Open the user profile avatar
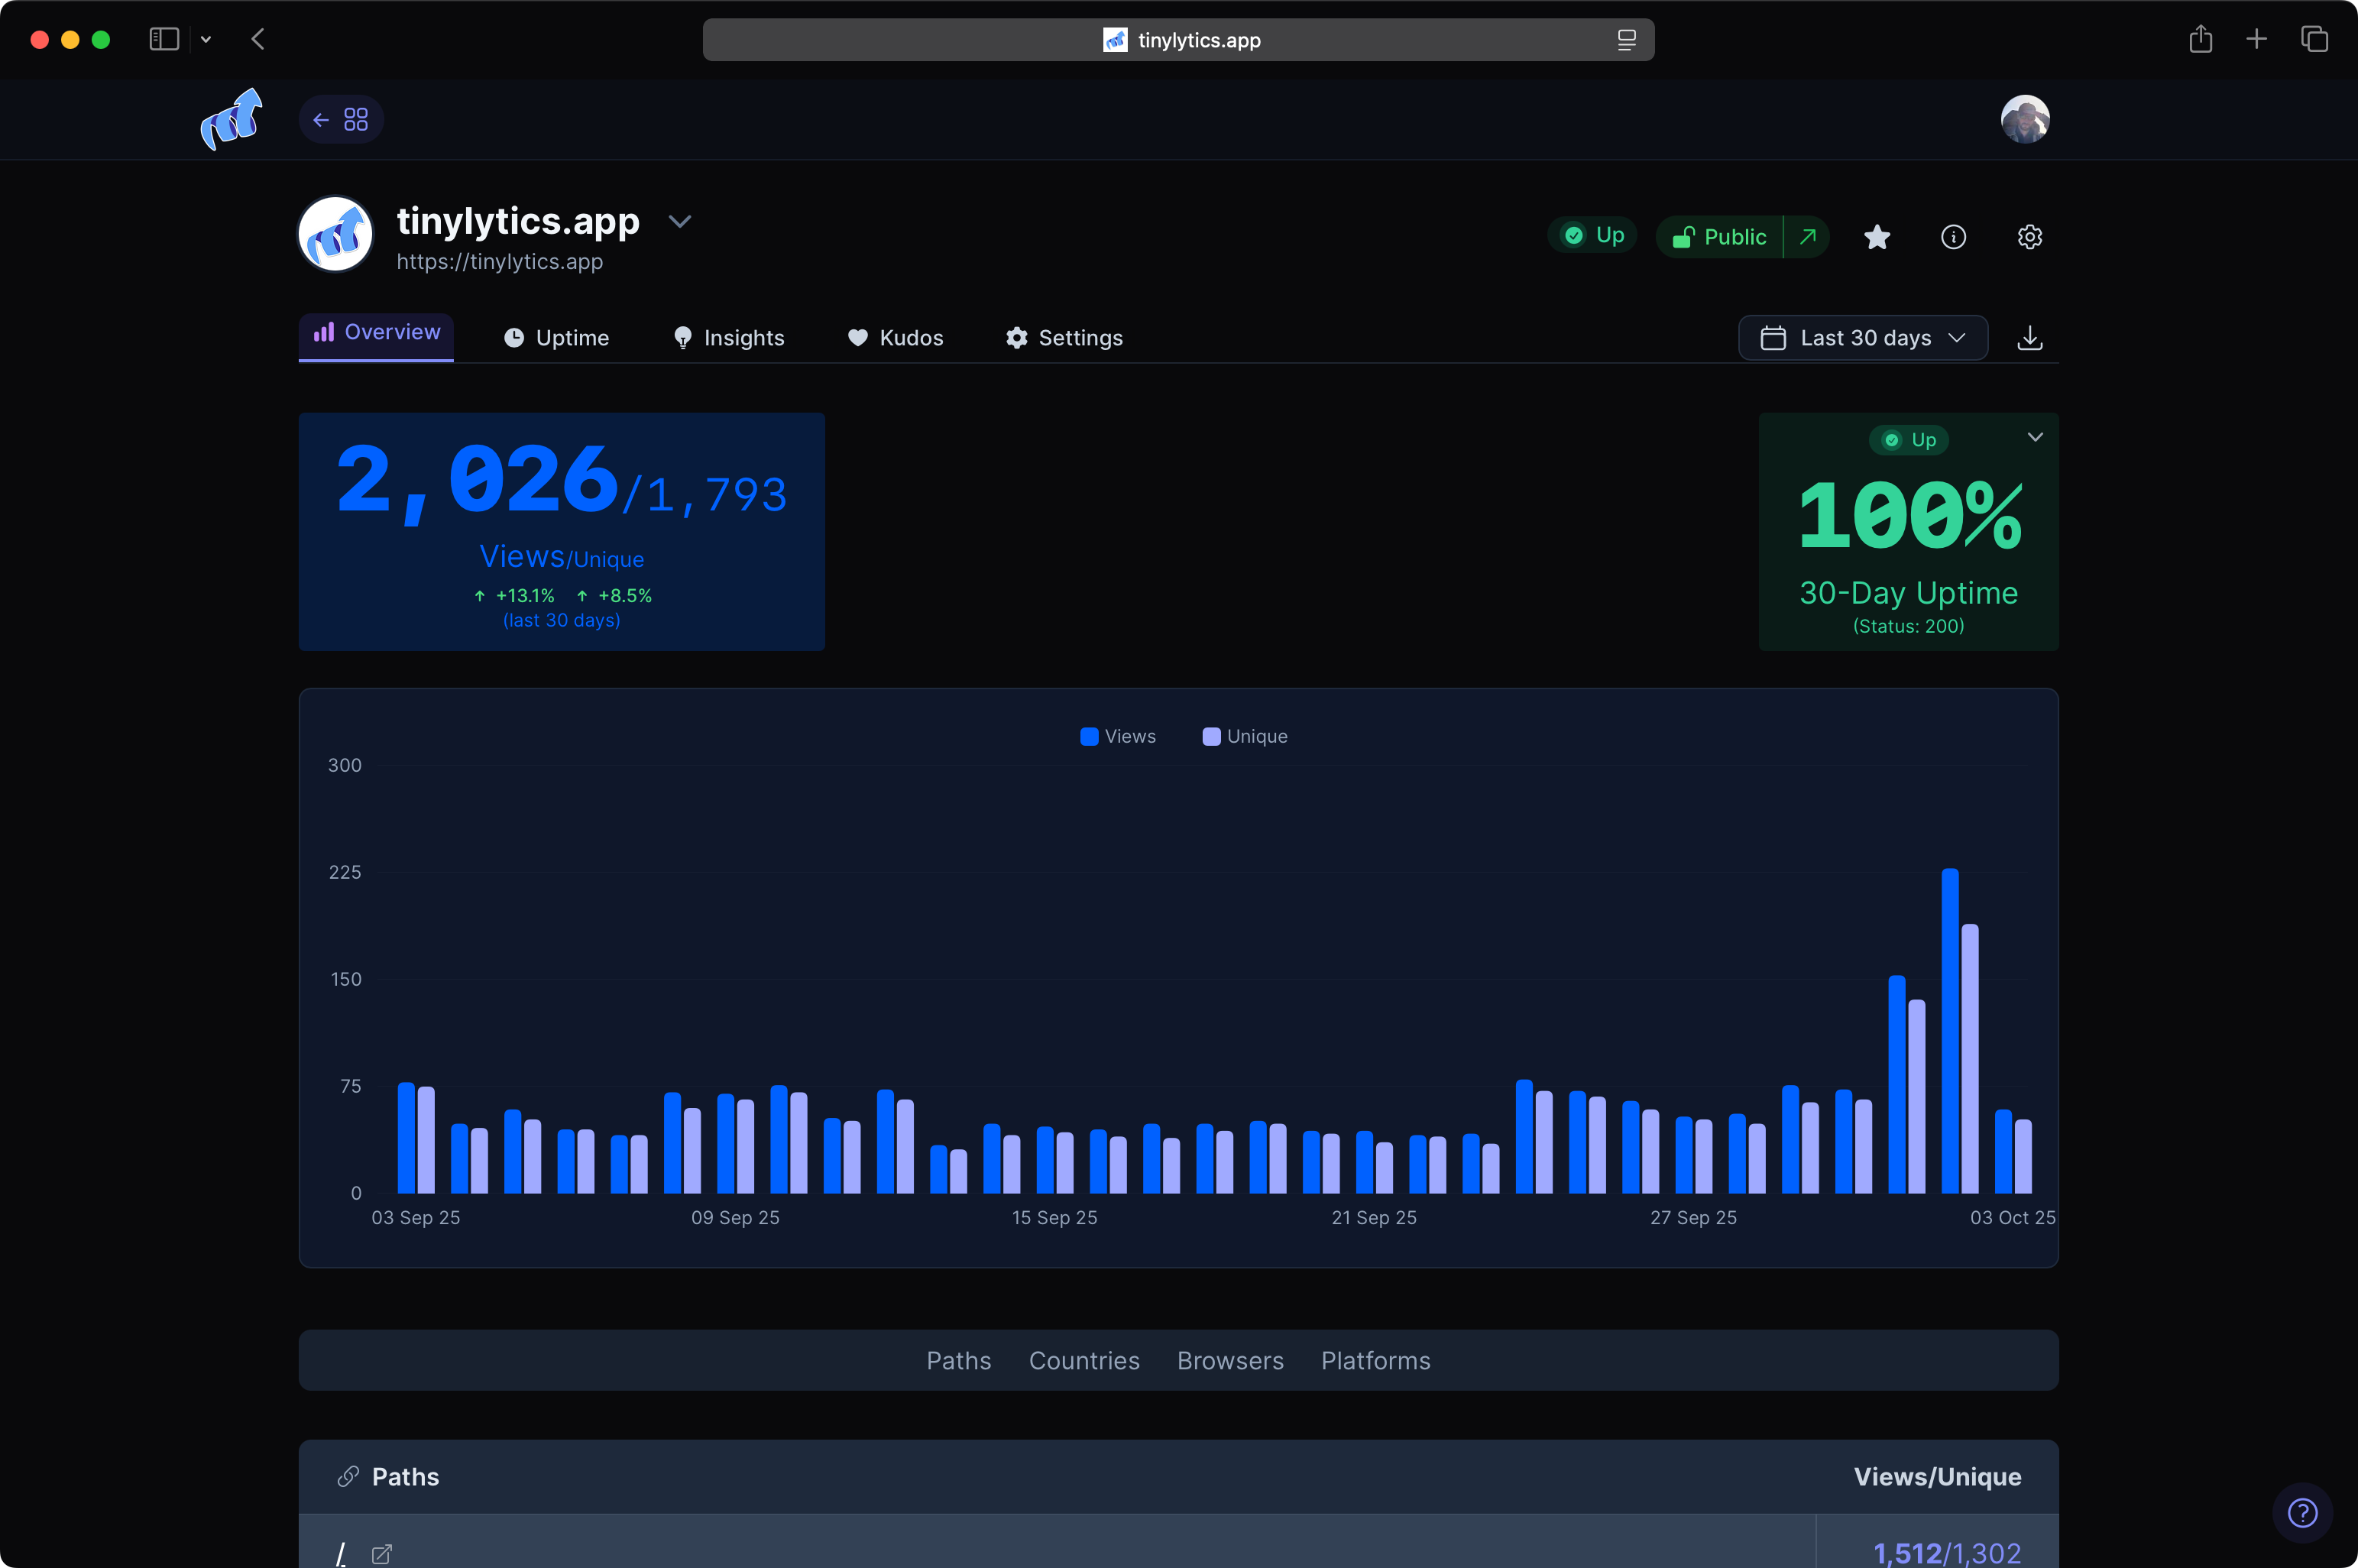2358x1568 pixels. click(x=2025, y=120)
